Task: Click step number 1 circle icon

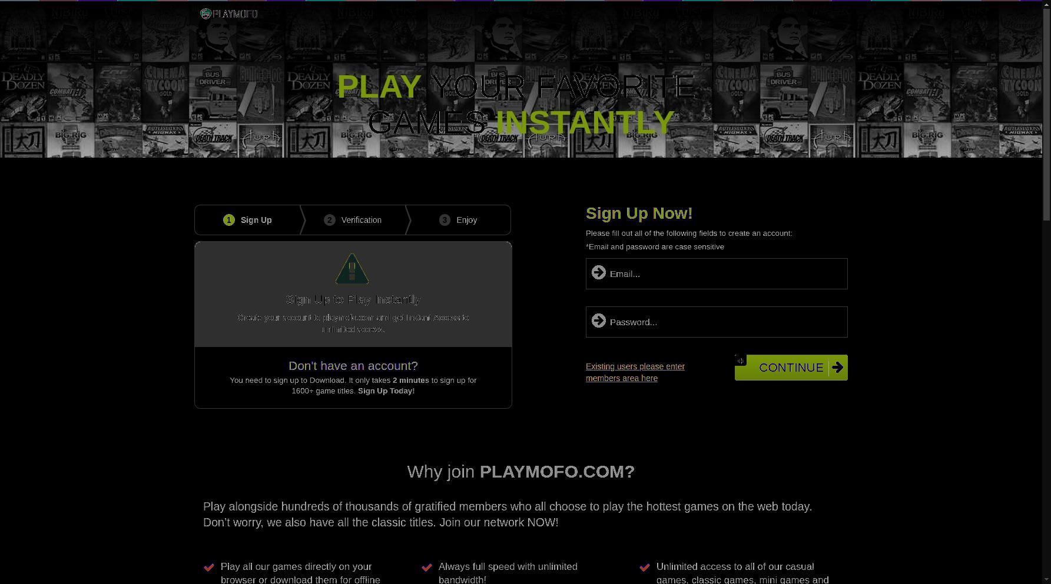Action: tap(229, 220)
